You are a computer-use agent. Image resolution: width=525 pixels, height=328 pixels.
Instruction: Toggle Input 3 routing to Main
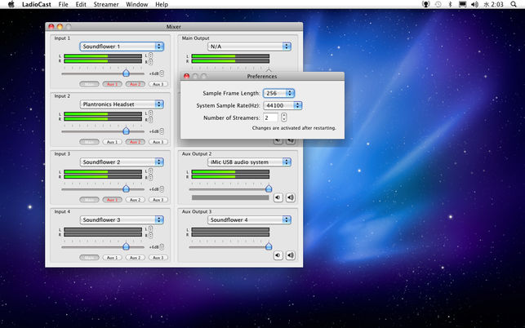tap(89, 200)
